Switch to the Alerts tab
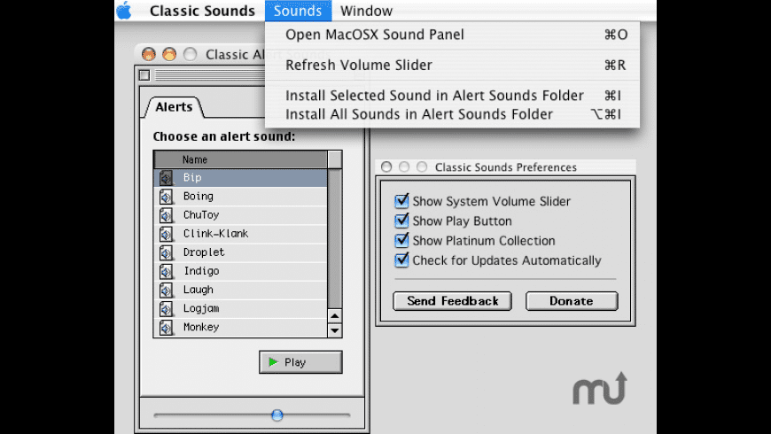The image size is (771, 434). point(174,106)
